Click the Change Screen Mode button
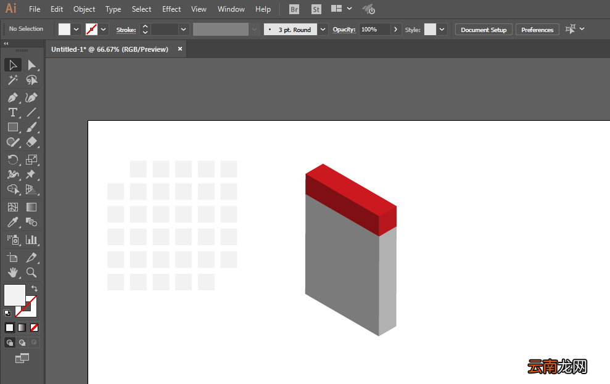 tap(22, 358)
